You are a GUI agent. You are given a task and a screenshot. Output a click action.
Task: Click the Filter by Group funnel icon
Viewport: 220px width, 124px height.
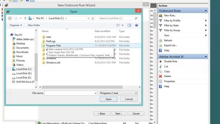161,30
